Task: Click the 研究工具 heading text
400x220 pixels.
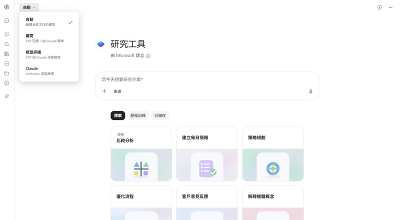Action: (x=128, y=44)
